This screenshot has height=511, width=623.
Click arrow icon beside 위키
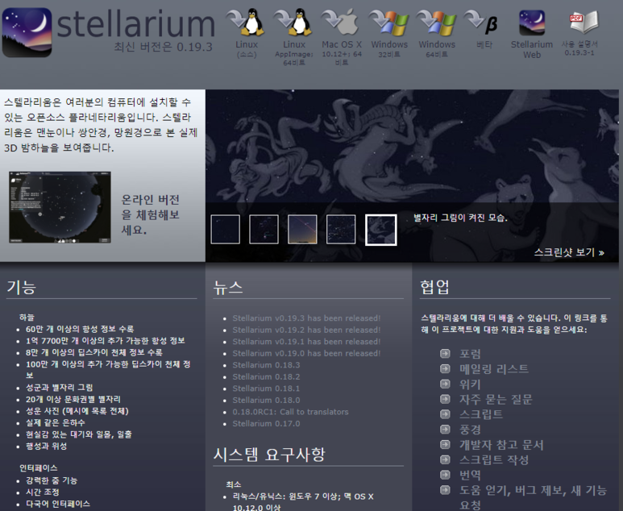tap(445, 384)
